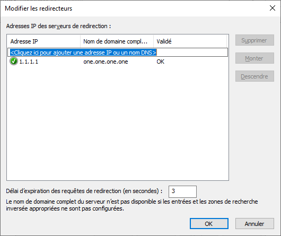Click the Monter button
This screenshot has width=281, height=236.
[x=254, y=58]
